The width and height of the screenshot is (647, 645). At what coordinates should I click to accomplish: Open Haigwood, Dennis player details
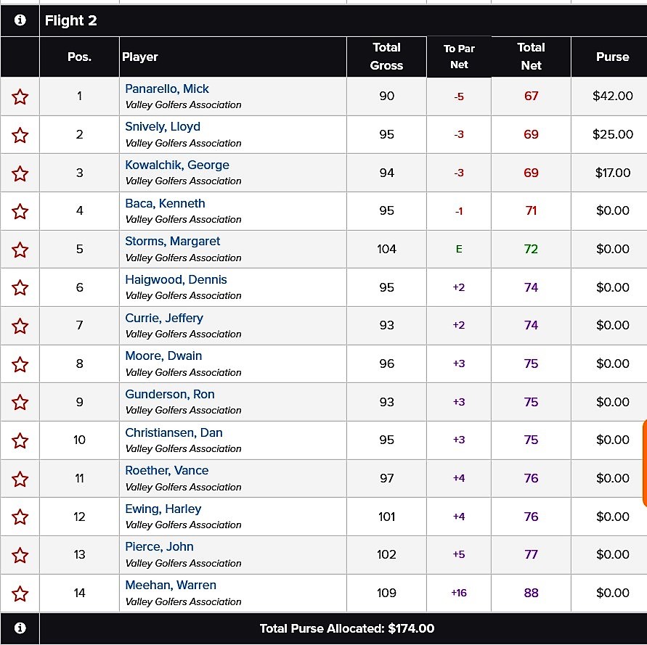click(x=176, y=280)
